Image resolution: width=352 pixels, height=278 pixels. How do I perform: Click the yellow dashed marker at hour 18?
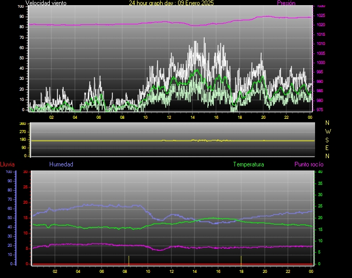coord(241,261)
